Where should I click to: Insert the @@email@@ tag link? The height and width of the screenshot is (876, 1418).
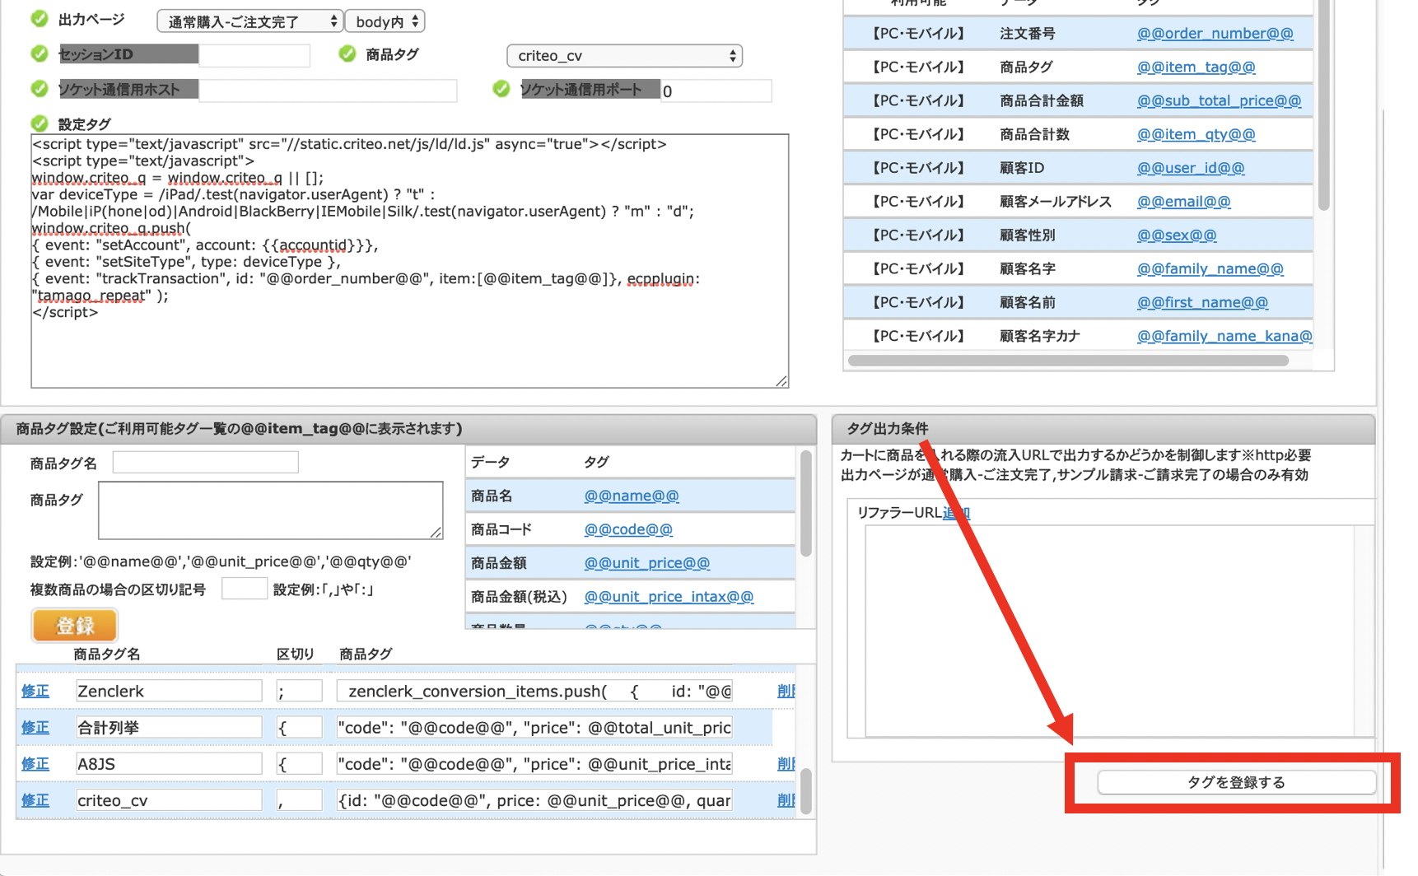tap(1183, 202)
